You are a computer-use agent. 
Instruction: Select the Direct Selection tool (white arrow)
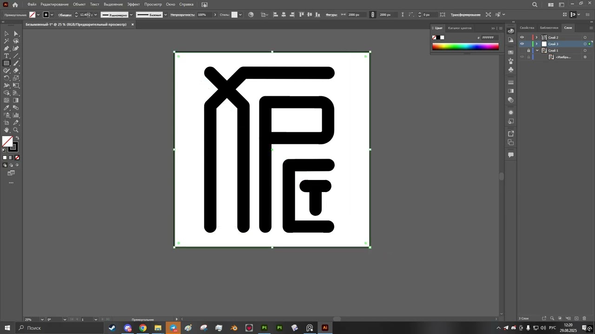click(x=16, y=33)
